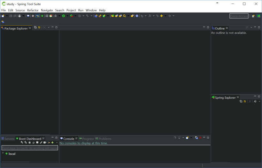The height and width of the screenshot is (168, 262).
Task: Select the local entry in Boot Dashboard
Action: tap(12, 154)
